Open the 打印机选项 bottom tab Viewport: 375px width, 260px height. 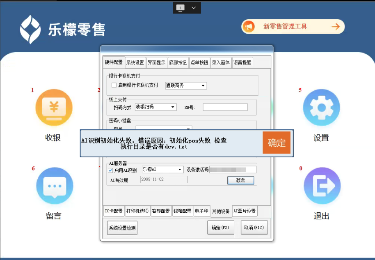pos(137,211)
